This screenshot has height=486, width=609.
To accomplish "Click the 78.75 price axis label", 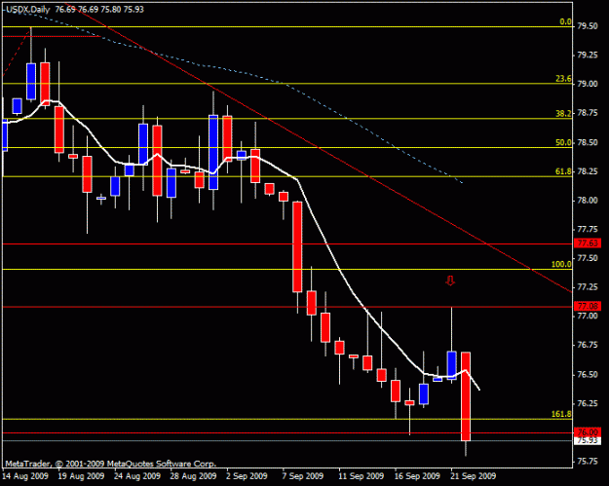I will click(x=588, y=113).
